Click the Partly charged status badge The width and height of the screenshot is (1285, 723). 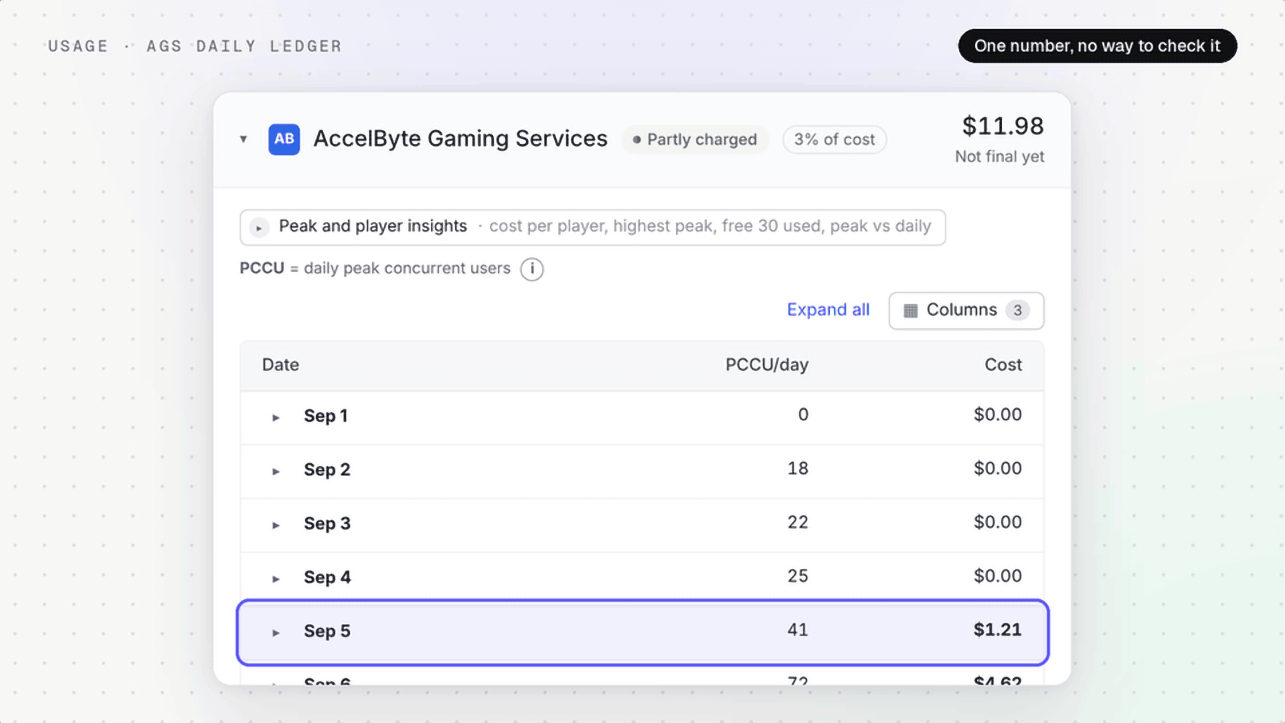pos(695,139)
